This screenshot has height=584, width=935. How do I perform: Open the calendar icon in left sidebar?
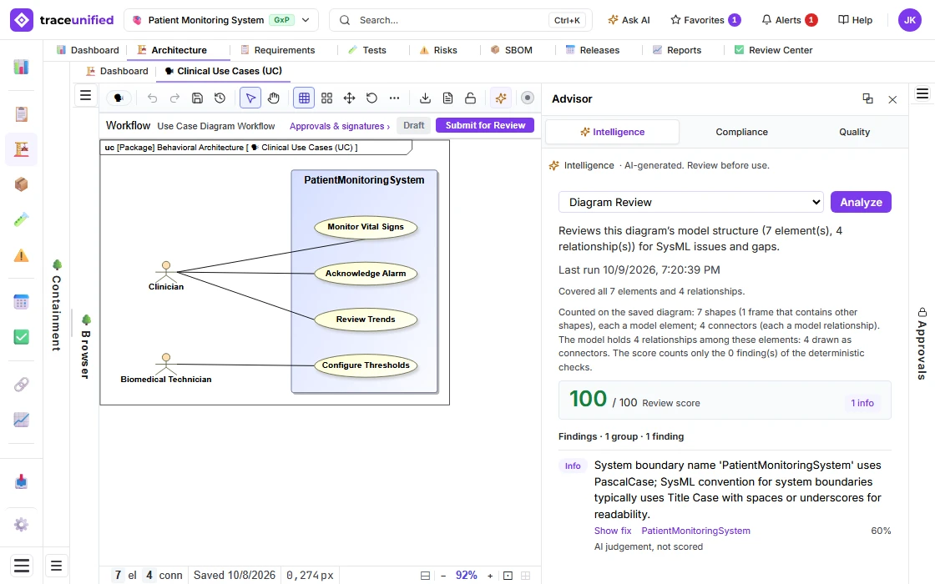(22, 302)
